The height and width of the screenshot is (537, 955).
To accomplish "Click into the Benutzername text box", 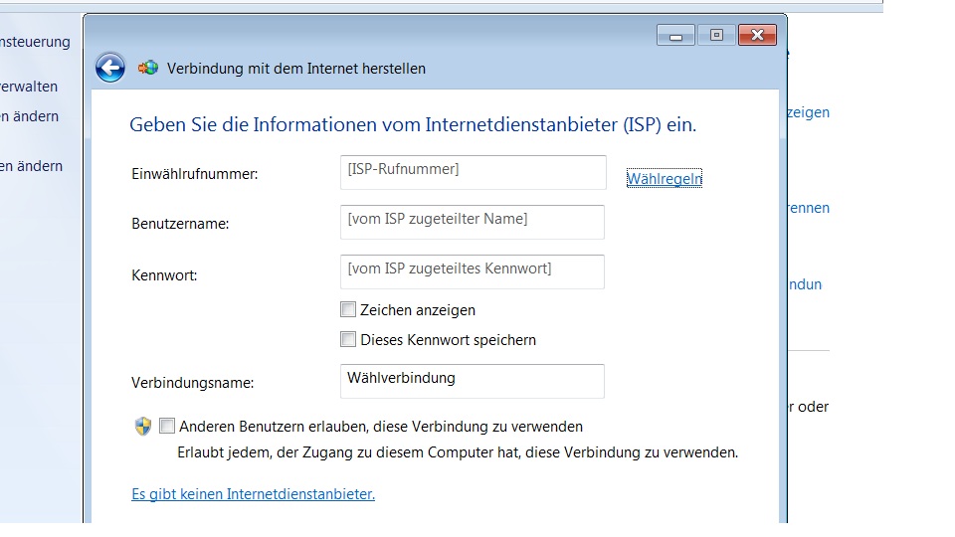I will (x=472, y=222).
